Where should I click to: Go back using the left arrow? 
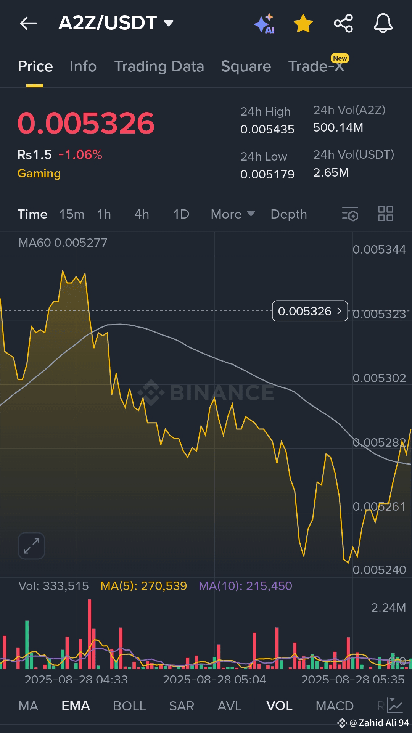(x=29, y=23)
